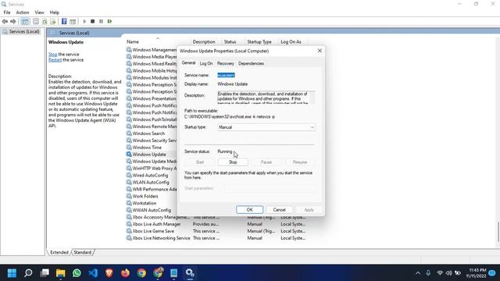The width and height of the screenshot is (500, 281).
Task: Select the Wired AutoConfig service
Action: 150,175
